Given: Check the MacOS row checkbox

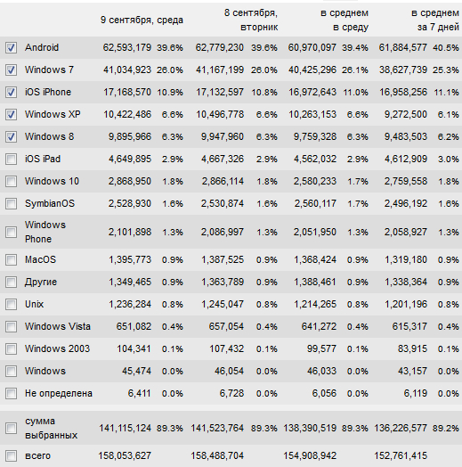Looking at the screenshot, I should [11, 259].
